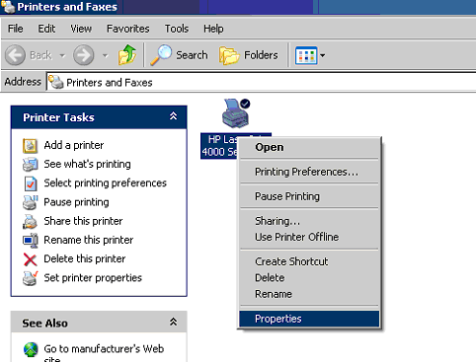The image size is (476, 362).
Task: Choose Pause Printing in context menu
Action: tap(309, 196)
